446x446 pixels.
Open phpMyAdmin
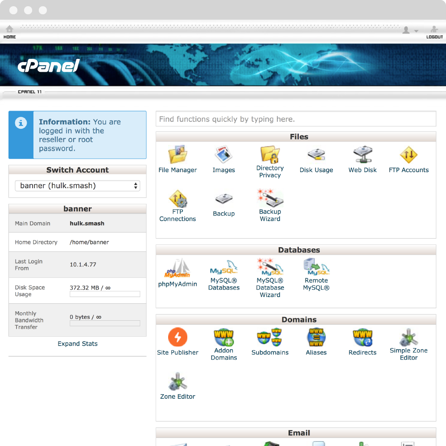(178, 268)
